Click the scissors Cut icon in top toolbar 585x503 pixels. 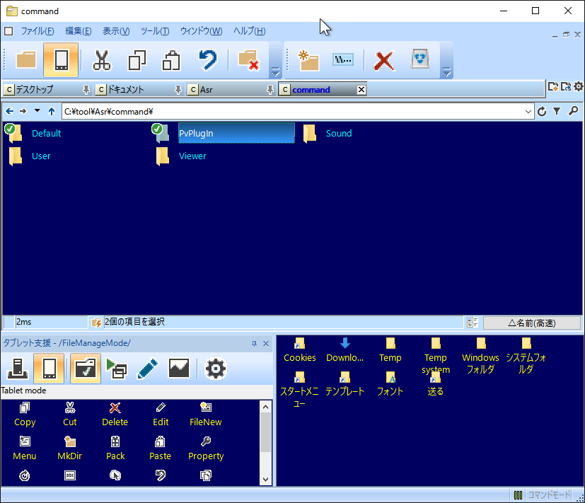(102, 60)
